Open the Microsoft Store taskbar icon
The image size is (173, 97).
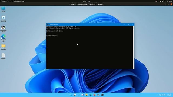coord(98,95)
